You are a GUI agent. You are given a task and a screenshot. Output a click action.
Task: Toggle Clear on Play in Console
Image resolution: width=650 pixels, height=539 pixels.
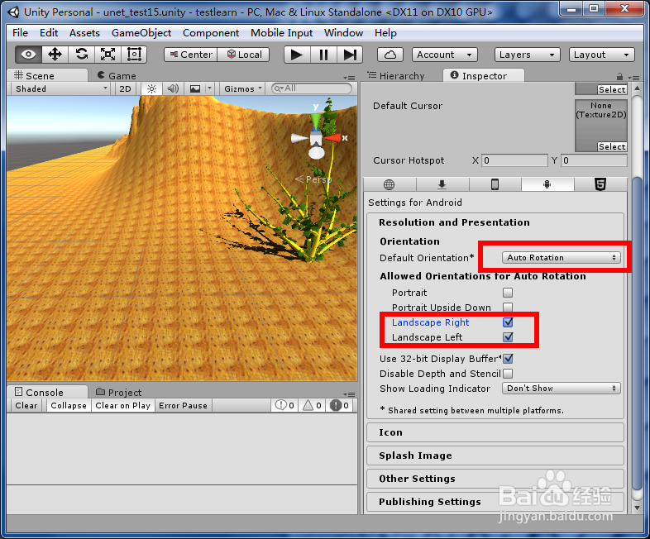[122, 405]
